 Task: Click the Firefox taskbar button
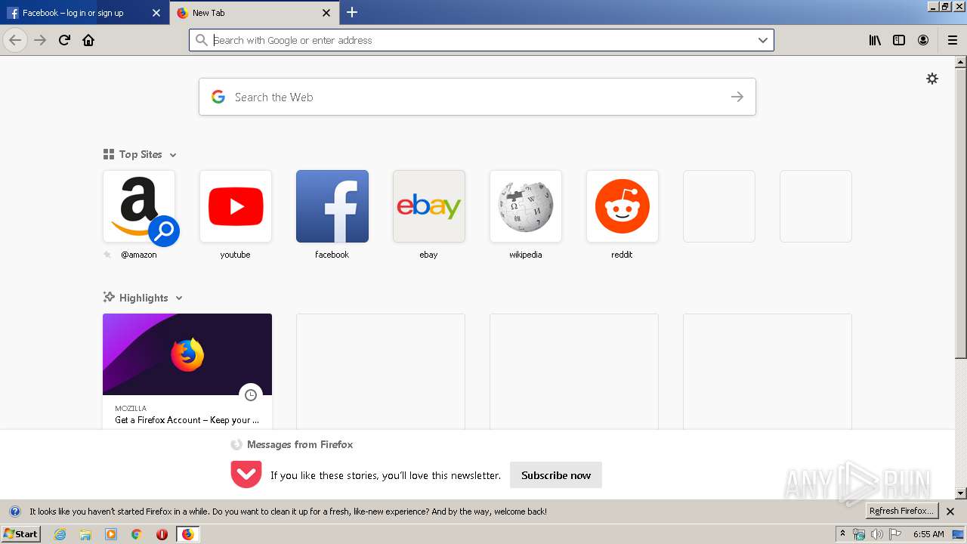(187, 534)
